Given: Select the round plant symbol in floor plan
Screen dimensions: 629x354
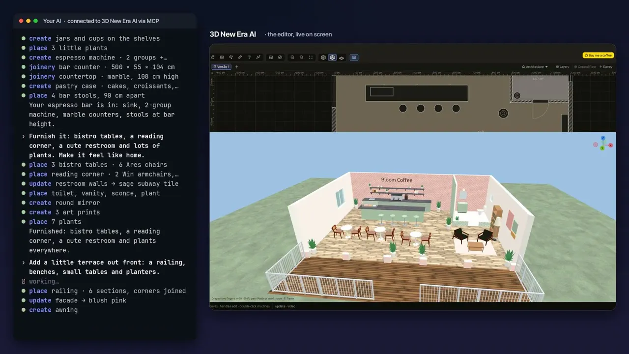Looking at the screenshot, I should point(503,114).
